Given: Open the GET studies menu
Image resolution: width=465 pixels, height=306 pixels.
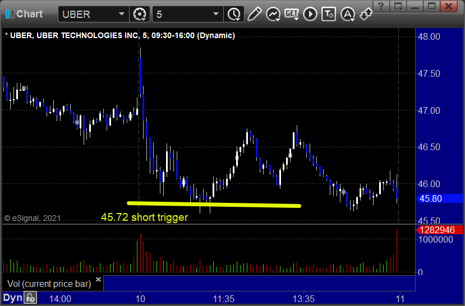Looking at the screenshot, I should point(292,13).
